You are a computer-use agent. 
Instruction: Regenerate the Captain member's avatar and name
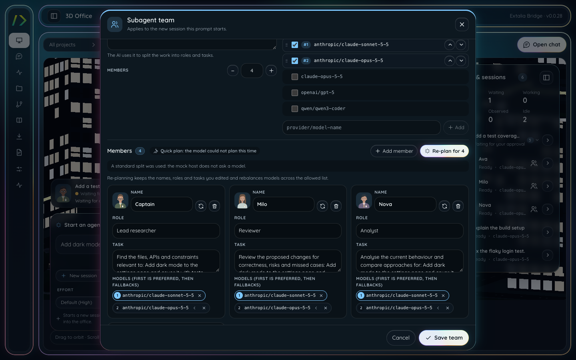[201, 206]
